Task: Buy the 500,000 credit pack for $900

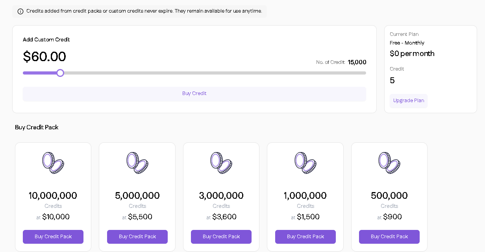Action: (389, 237)
